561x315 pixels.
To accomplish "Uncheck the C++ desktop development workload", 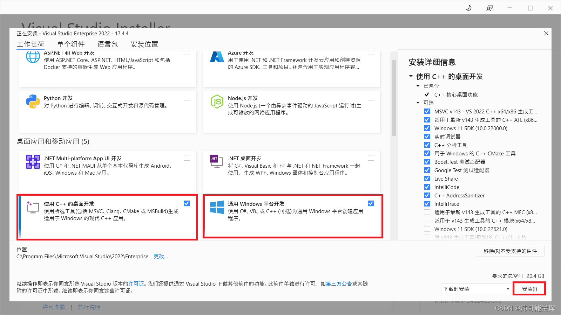I will pos(187,203).
